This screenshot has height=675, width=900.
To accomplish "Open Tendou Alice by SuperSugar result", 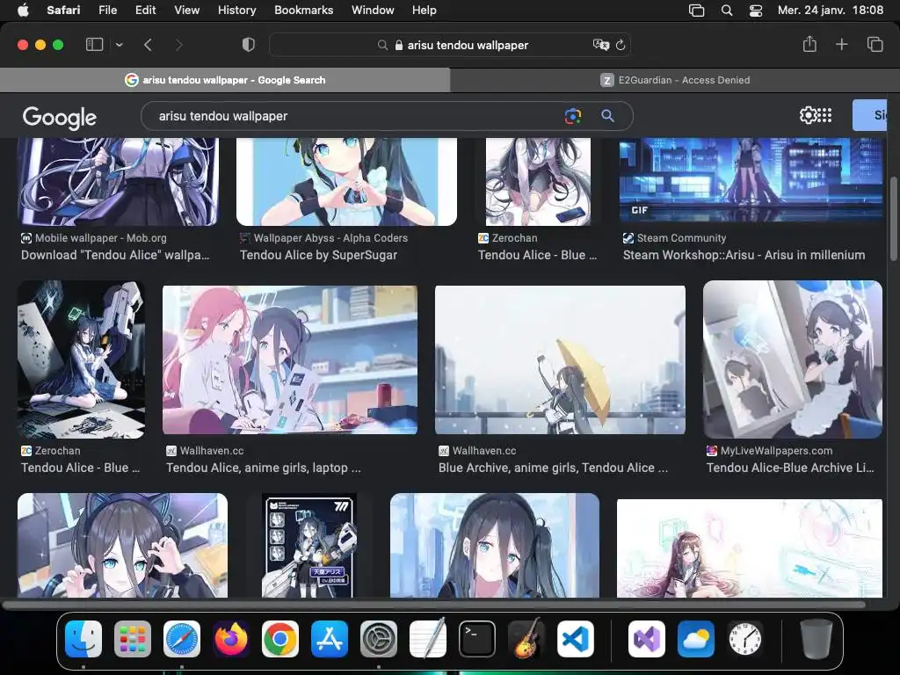I will (318, 255).
